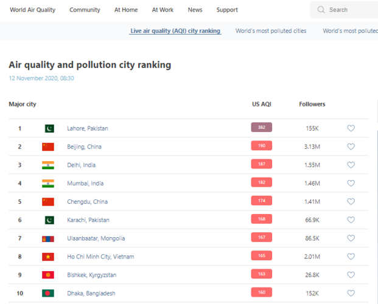This screenshot has height=304, width=378.
Task: Click the Vietnam flag icon
Action: tap(48, 257)
